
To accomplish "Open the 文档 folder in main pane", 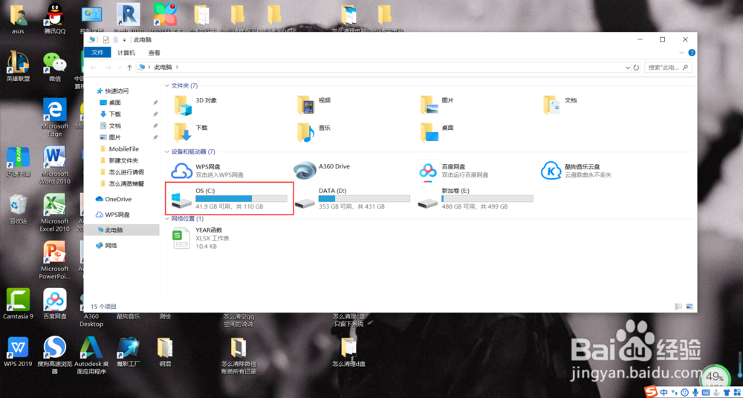I will click(x=560, y=105).
